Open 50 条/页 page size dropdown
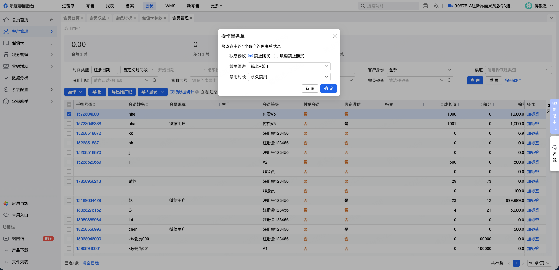 tap(539, 263)
